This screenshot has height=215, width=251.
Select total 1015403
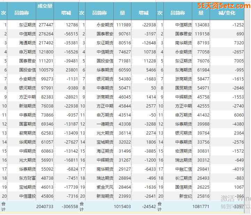122,207
